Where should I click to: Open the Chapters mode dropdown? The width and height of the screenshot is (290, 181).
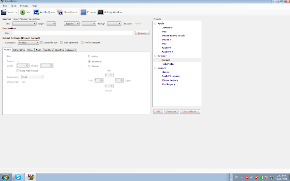coord(72,24)
